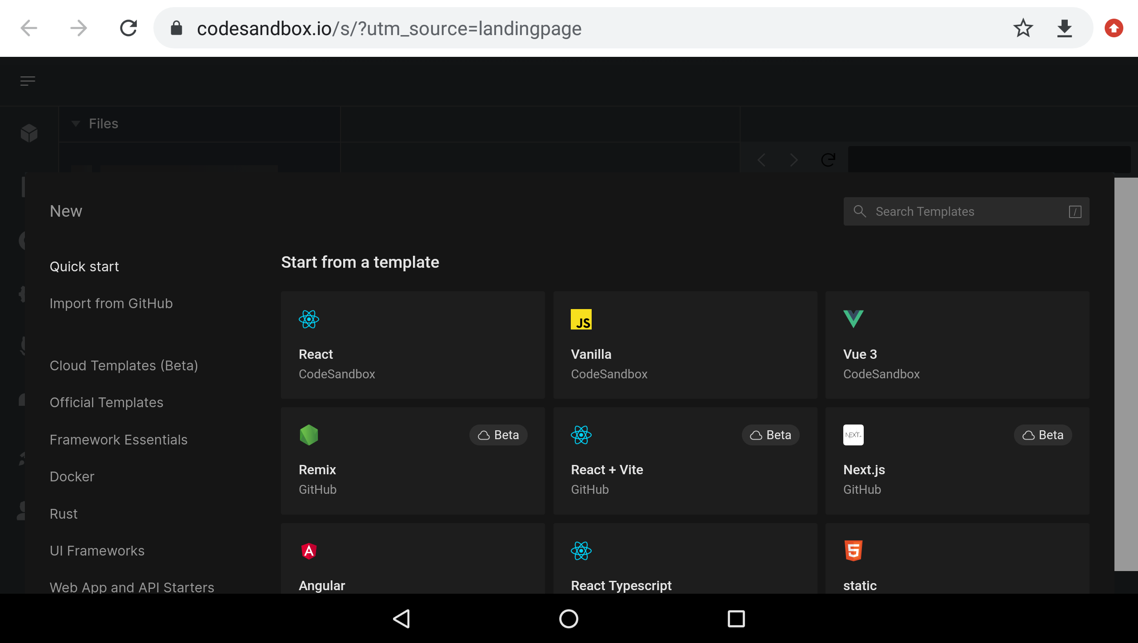Open the hamburger menu icon
Screen dimensions: 1138x643
pos(28,81)
